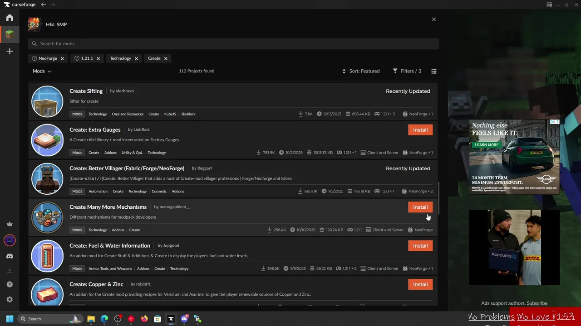Select Automation tag on Better Villager
Screen dimensions: 581x326
click(98, 192)
